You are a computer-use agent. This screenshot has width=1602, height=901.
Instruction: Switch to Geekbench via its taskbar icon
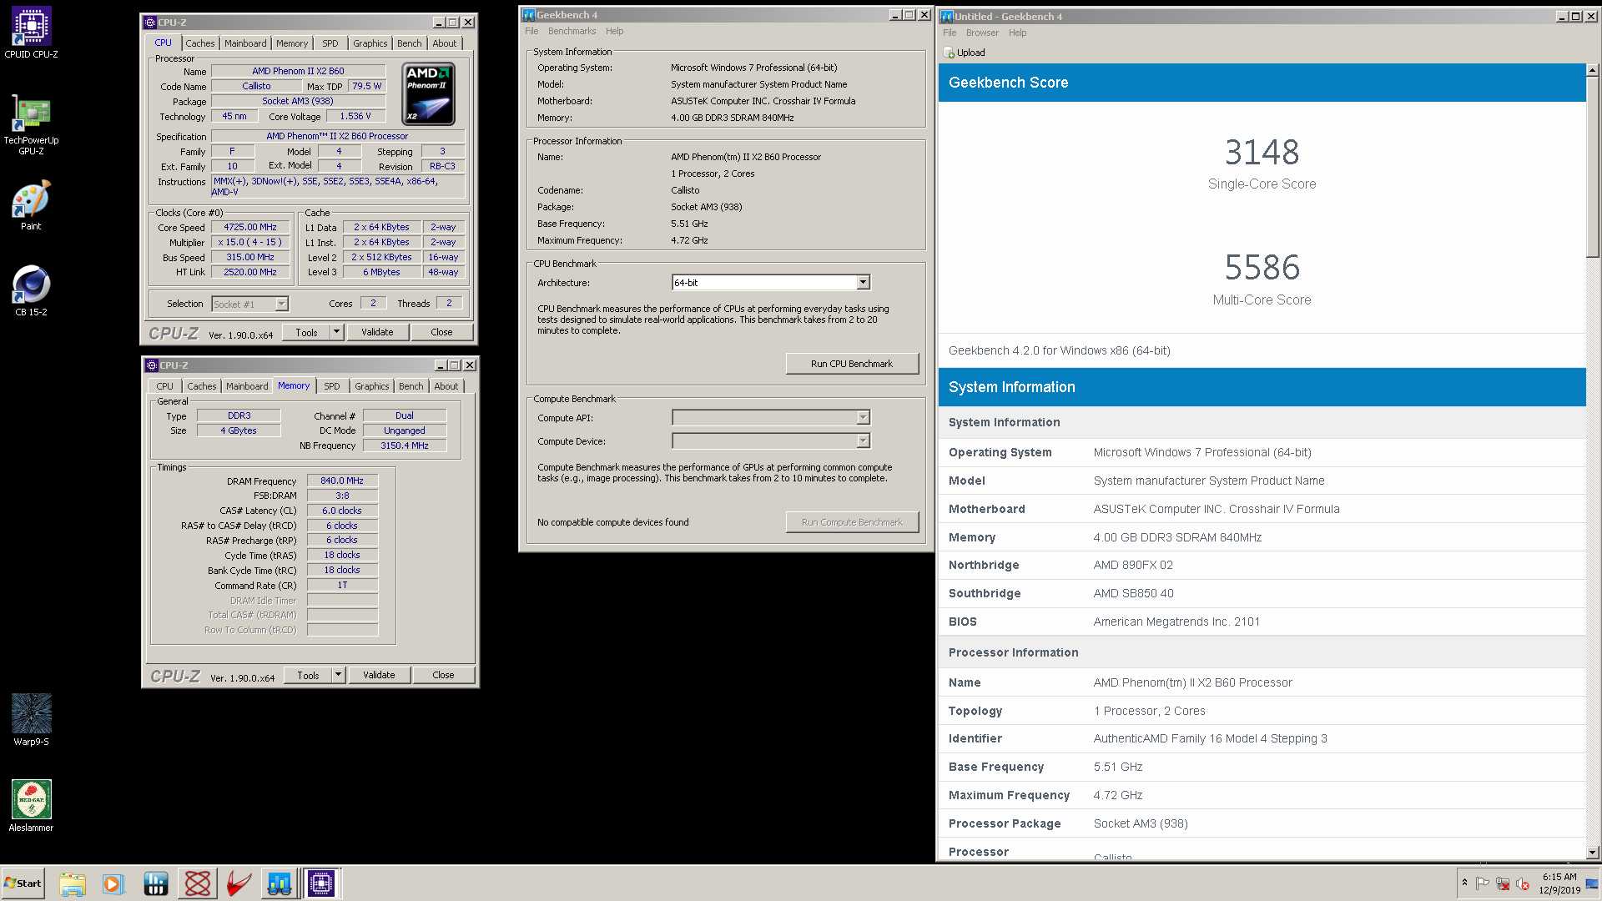(x=280, y=883)
